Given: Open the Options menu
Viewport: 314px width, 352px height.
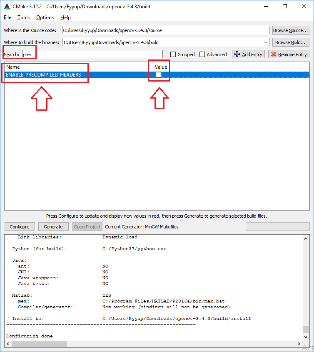Looking at the screenshot, I should coord(45,17).
